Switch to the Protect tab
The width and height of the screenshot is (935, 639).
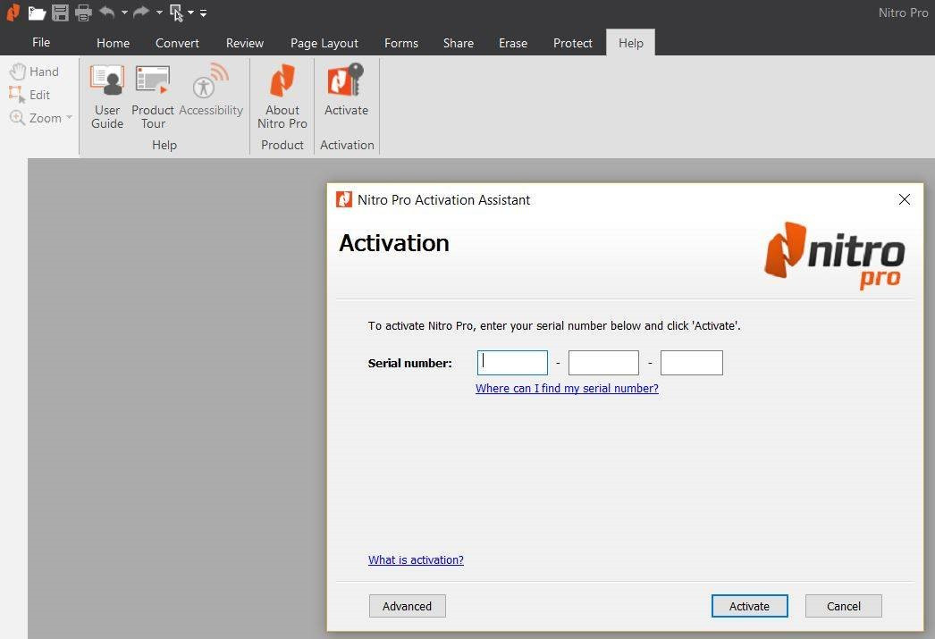click(x=572, y=43)
